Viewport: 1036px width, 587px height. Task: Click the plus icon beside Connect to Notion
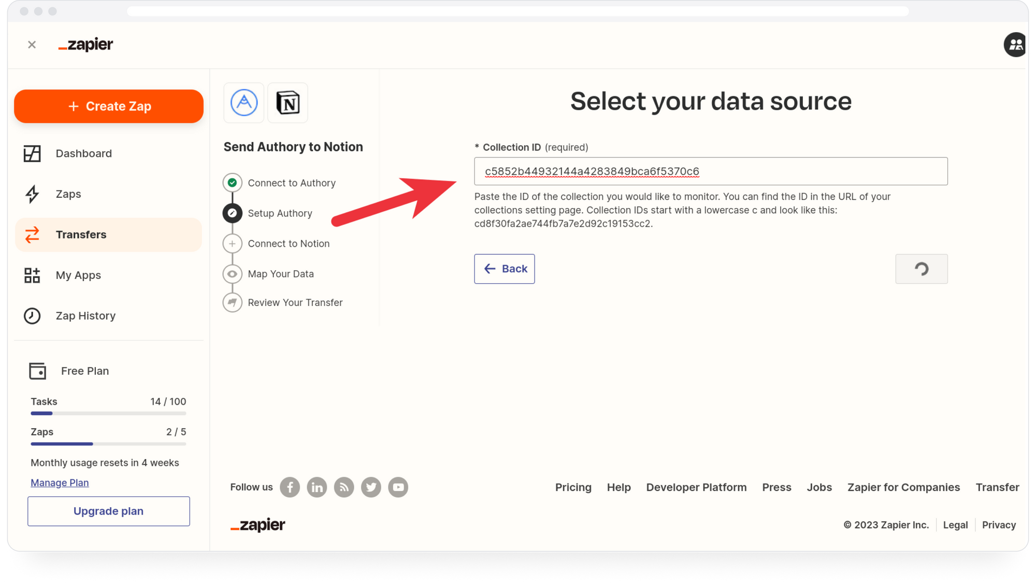(x=233, y=243)
